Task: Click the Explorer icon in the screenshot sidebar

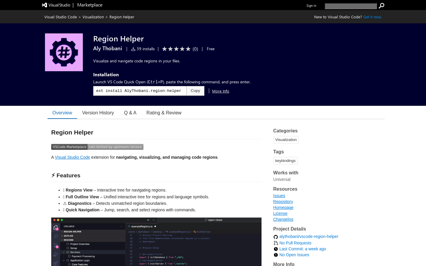Action: tap(55, 228)
